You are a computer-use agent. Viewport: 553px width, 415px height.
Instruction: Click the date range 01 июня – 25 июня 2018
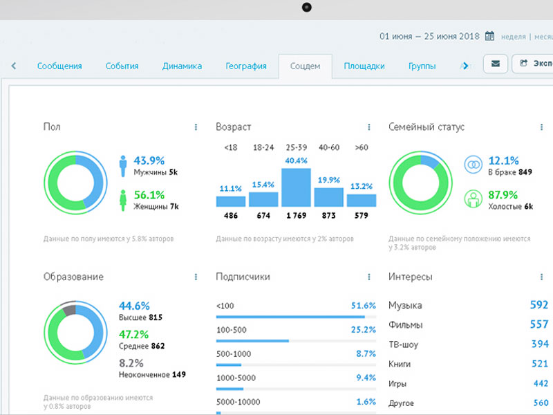429,37
